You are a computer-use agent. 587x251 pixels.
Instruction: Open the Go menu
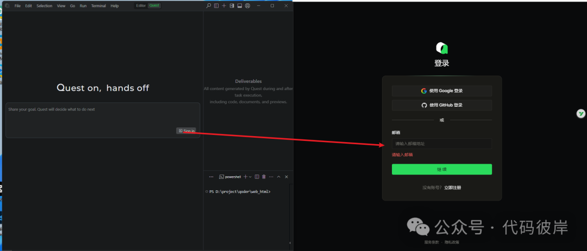(x=73, y=5)
